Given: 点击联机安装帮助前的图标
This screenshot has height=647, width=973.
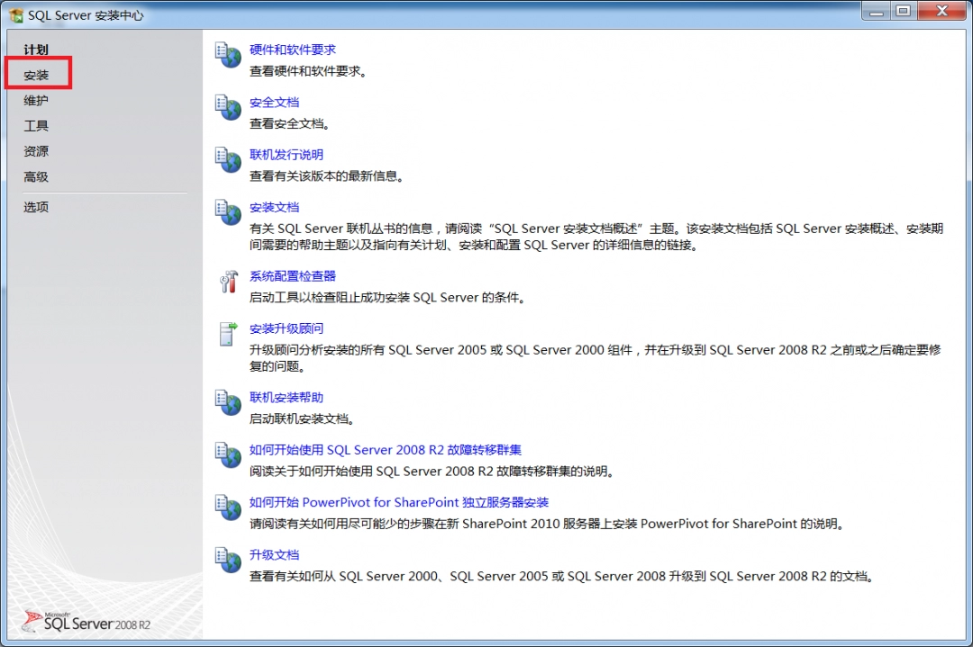Looking at the screenshot, I should point(228,403).
